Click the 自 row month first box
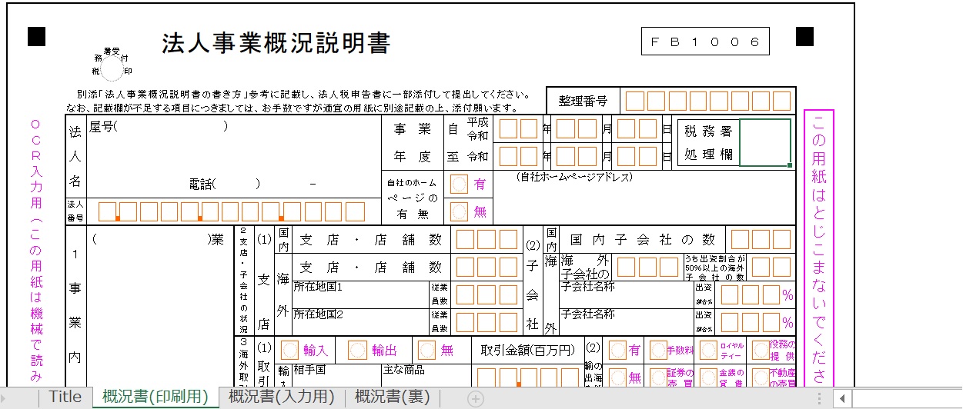 point(566,128)
